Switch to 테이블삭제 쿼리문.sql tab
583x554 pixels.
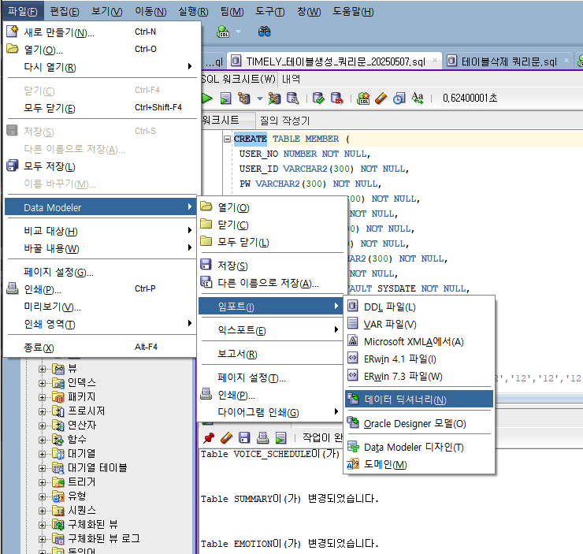[509, 61]
